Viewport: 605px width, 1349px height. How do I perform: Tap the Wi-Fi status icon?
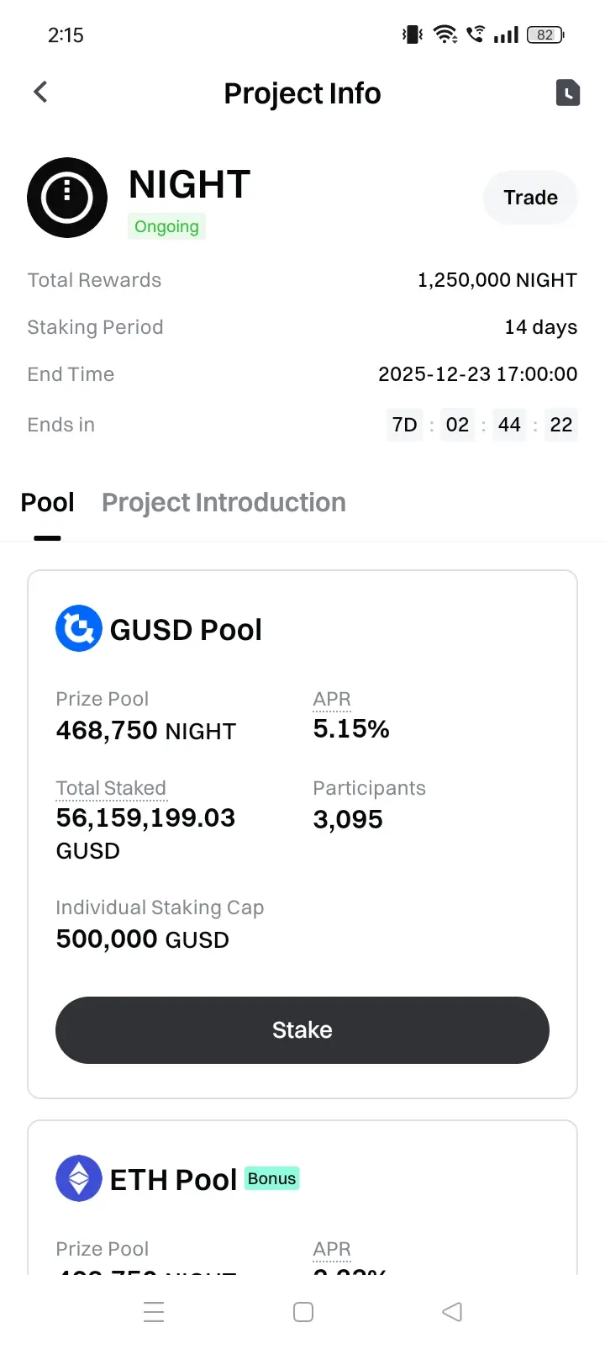pos(445,34)
